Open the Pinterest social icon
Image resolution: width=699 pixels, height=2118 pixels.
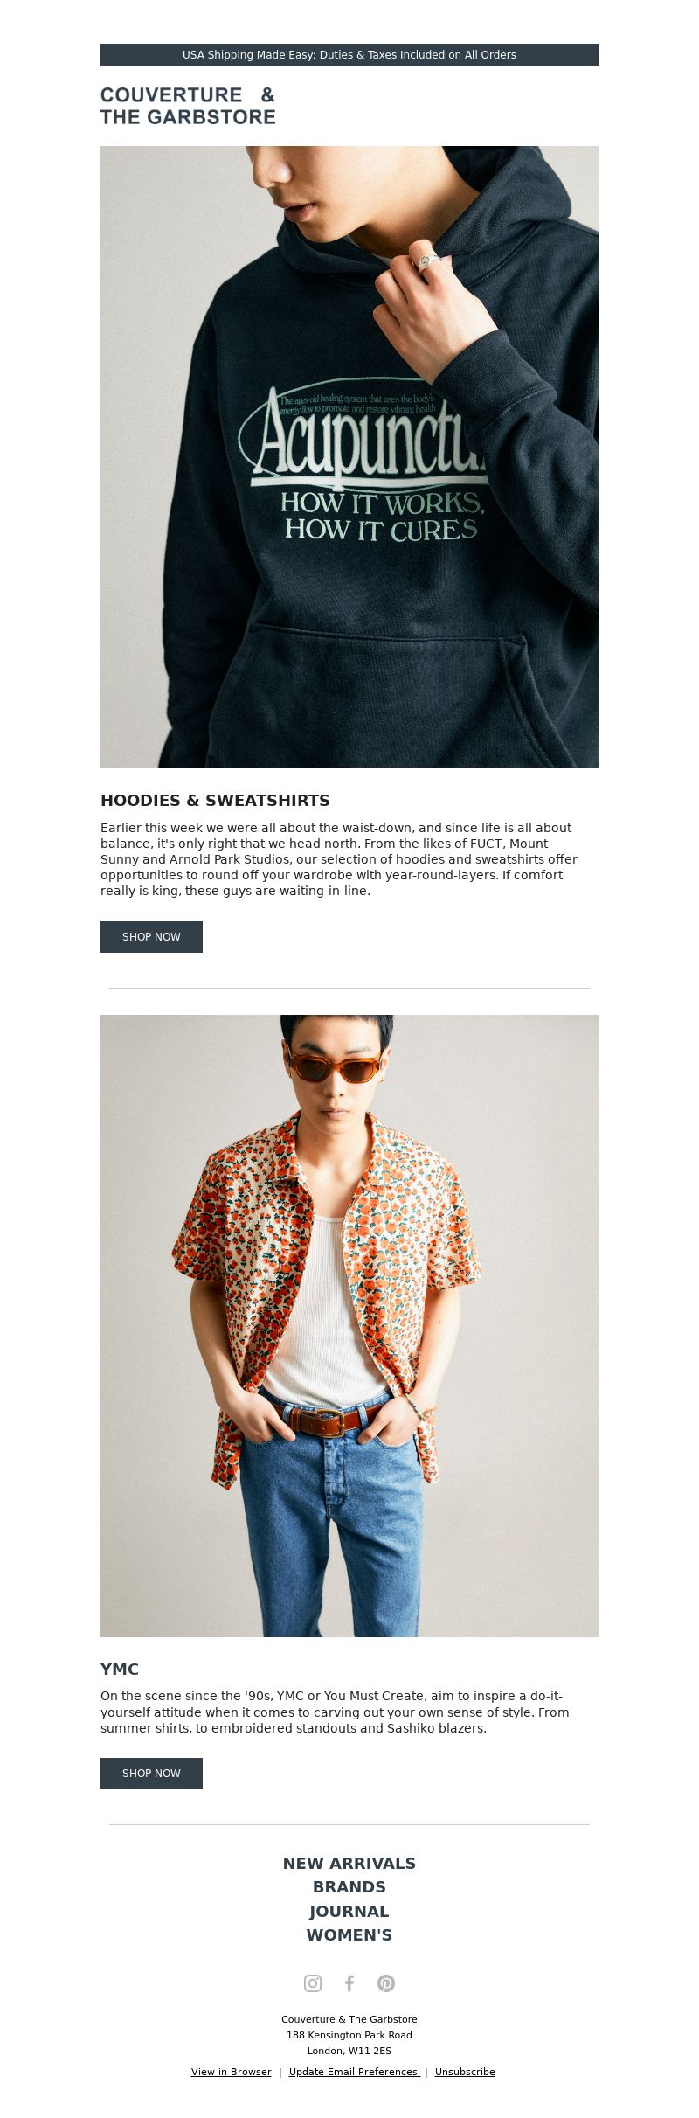click(386, 1983)
